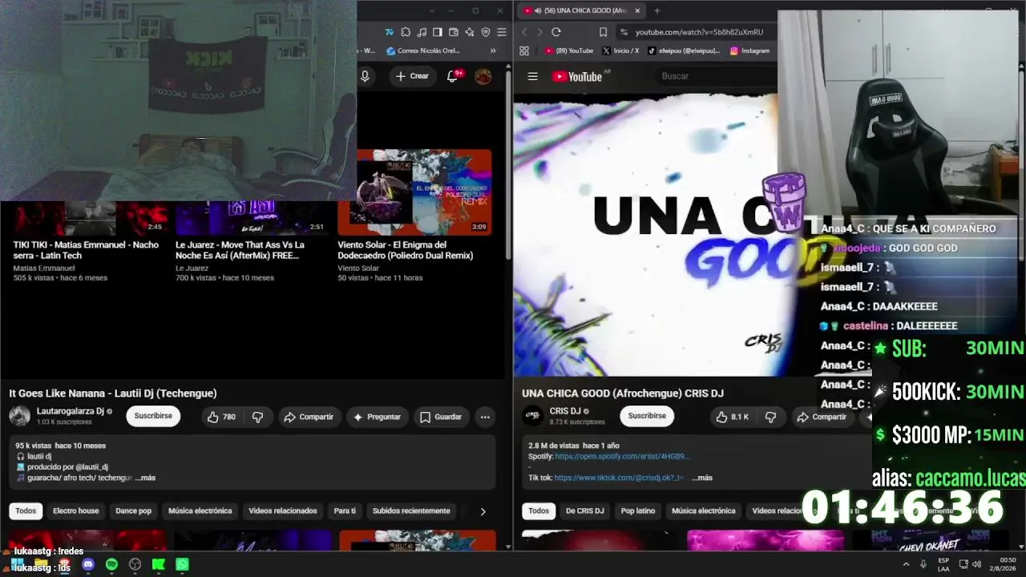The image size is (1026, 577).
Task: Select left window's Videos relacionados chip
Action: pos(283,510)
